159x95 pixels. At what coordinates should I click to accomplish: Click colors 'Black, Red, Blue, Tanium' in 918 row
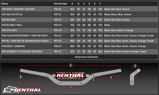tap(117, 9)
